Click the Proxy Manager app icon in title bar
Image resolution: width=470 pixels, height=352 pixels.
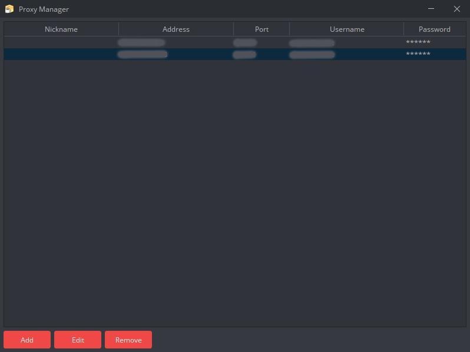[x=9, y=9]
